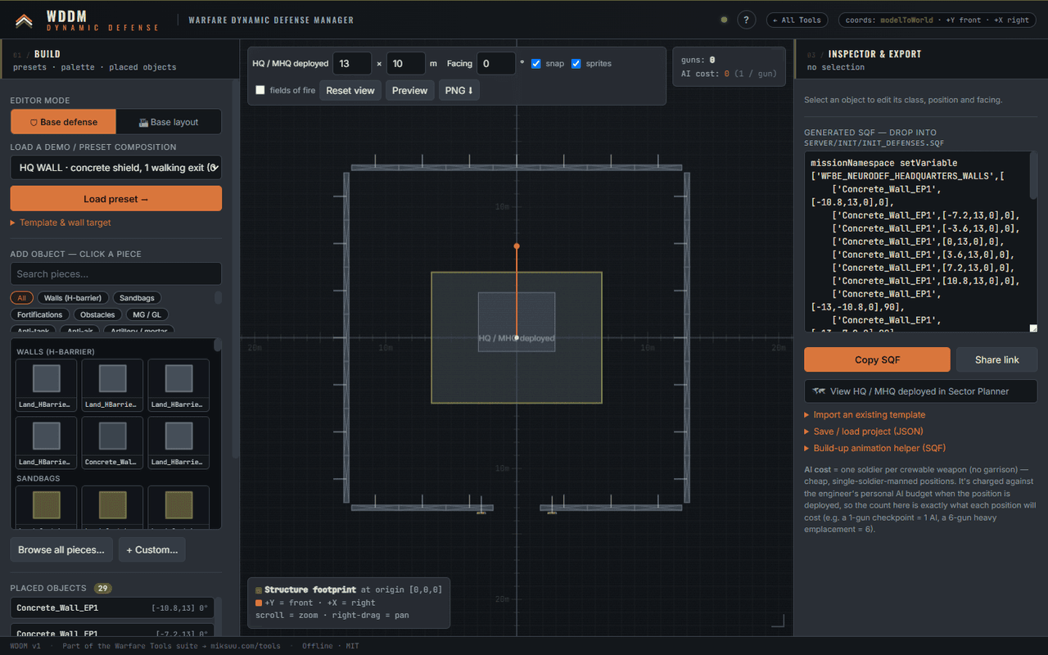Expand Template & wall target section
The image size is (1048, 655).
point(61,223)
